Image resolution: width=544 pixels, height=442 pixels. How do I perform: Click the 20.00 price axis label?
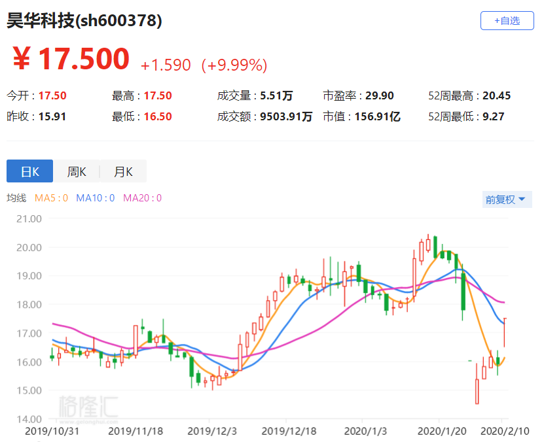tap(29, 247)
